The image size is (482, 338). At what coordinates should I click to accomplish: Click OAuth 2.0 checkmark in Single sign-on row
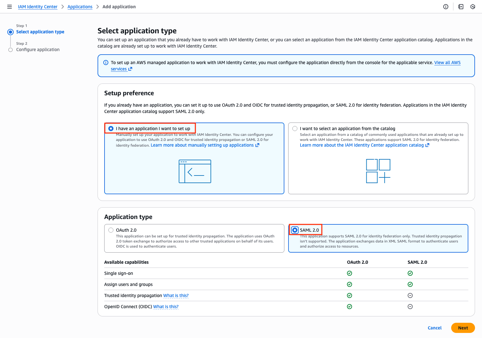click(350, 273)
